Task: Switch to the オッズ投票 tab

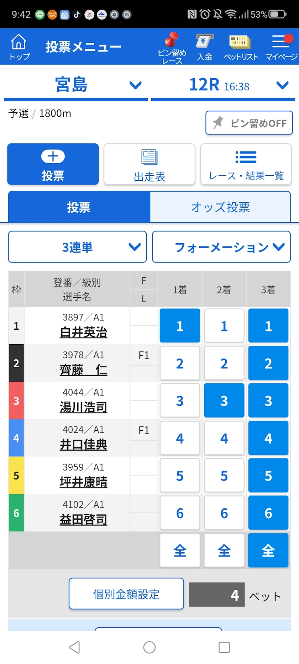Action: pos(220,207)
